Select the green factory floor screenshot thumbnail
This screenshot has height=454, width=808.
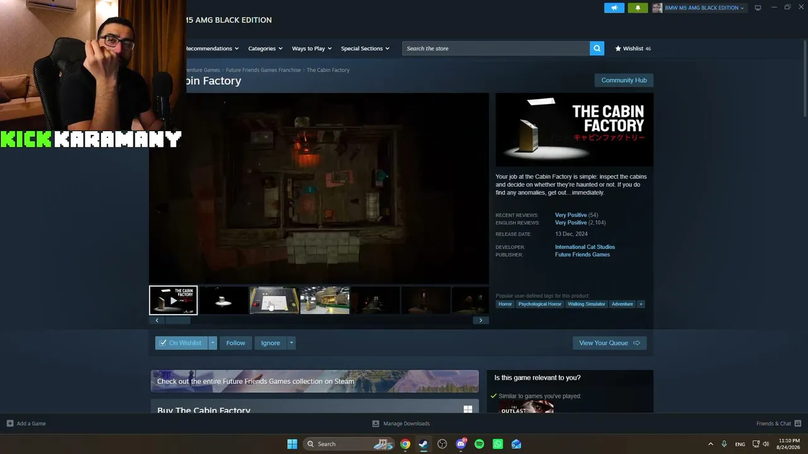pyautogui.click(x=324, y=300)
